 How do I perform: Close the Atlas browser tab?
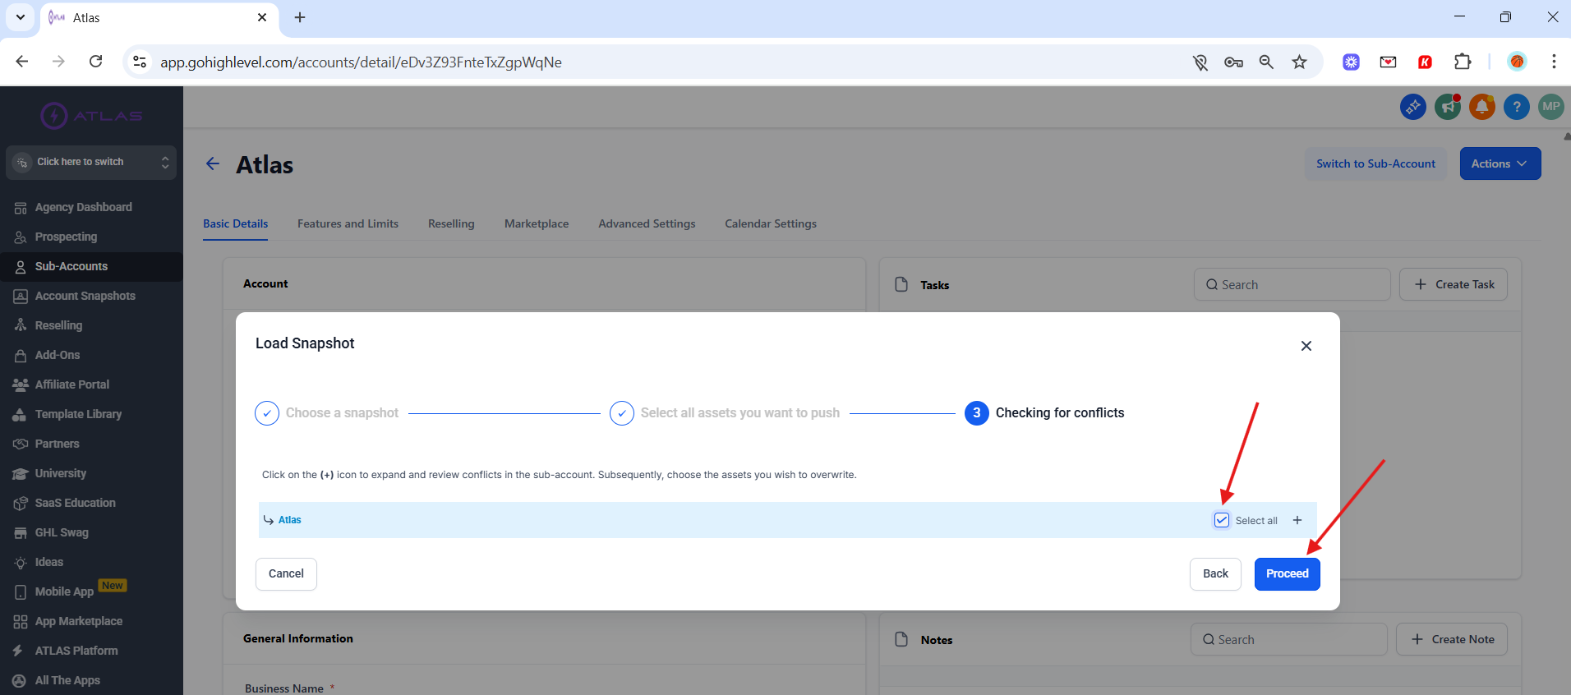[x=262, y=17]
